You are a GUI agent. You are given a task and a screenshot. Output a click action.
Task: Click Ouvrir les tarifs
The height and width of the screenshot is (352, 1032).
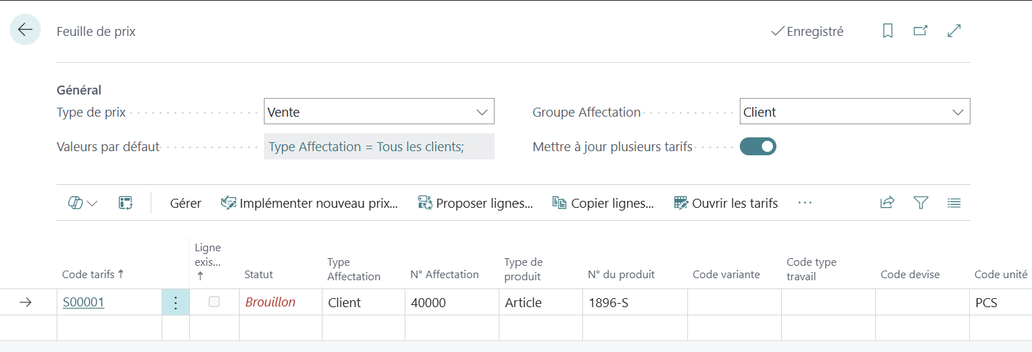click(726, 203)
